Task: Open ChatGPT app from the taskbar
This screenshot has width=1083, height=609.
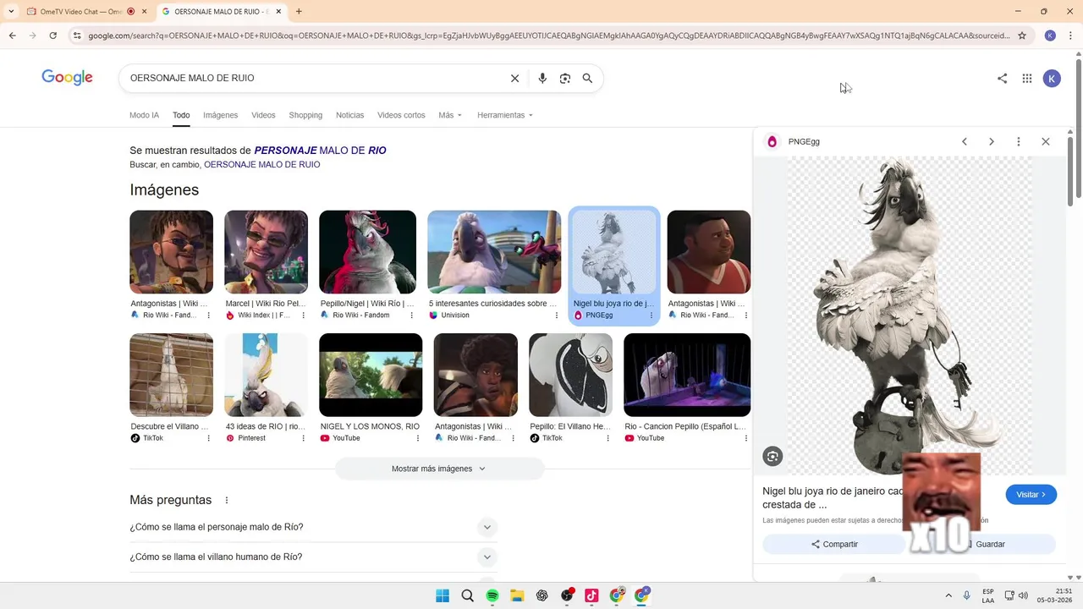Action: pos(542,595)
